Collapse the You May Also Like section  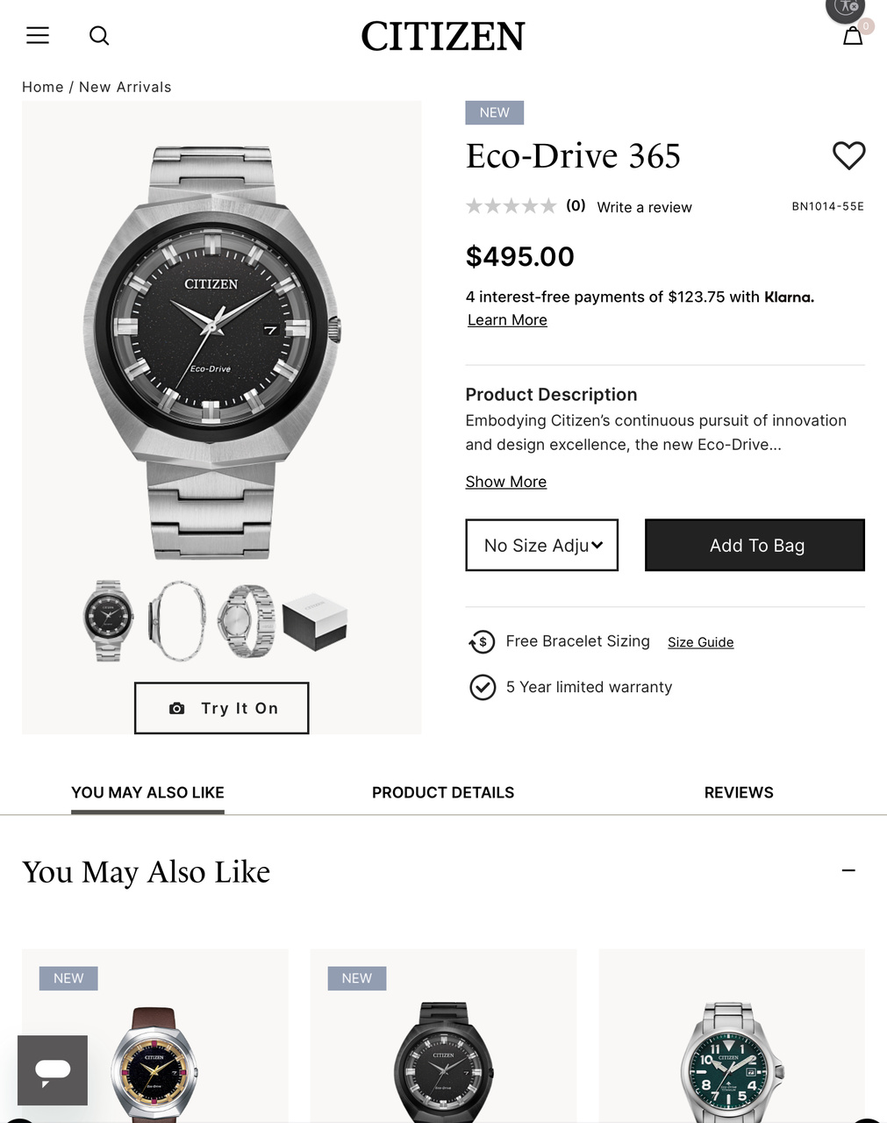tap(848, 870)
